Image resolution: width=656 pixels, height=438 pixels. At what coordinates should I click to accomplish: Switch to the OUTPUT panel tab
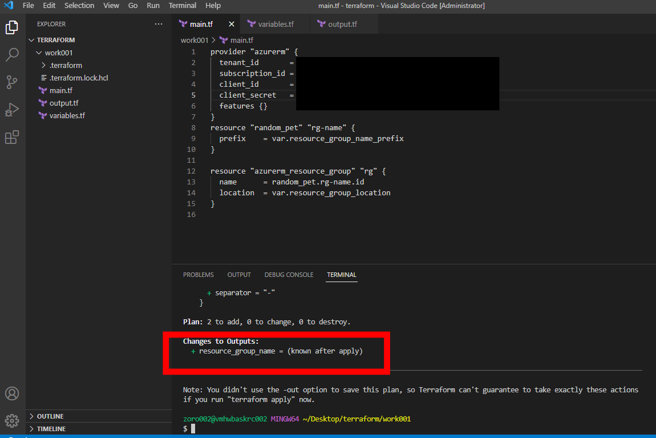(239, 275)
